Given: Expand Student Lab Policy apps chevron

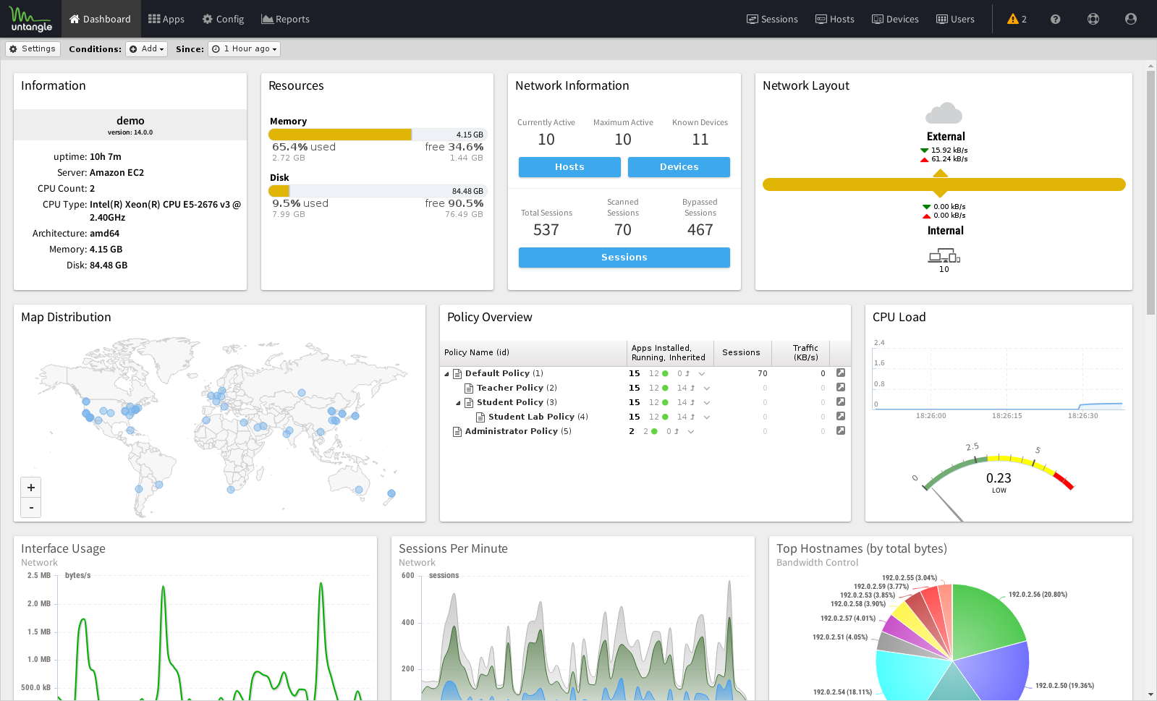Looking at the screenshot, I should (707, 417).
